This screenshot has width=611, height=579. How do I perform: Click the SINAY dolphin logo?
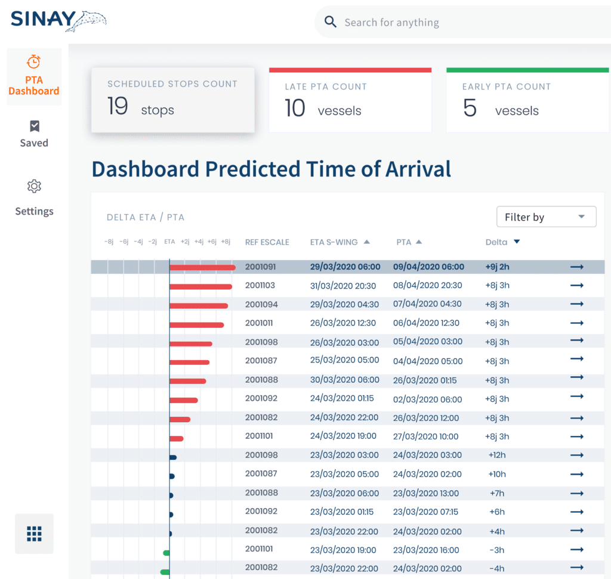[x=58, y=18]
